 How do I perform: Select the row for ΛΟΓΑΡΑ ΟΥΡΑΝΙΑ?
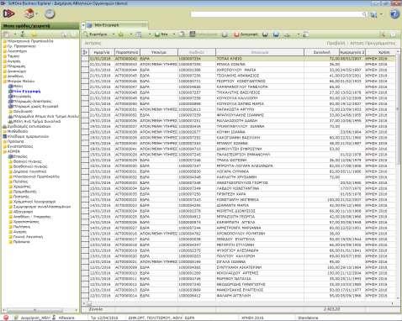(239, 171)
